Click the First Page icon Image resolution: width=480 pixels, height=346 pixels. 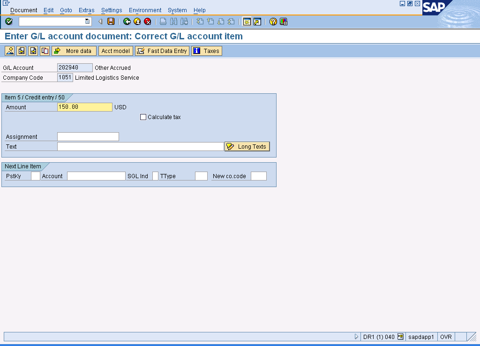pyautogui.click(x=200, y=22)
